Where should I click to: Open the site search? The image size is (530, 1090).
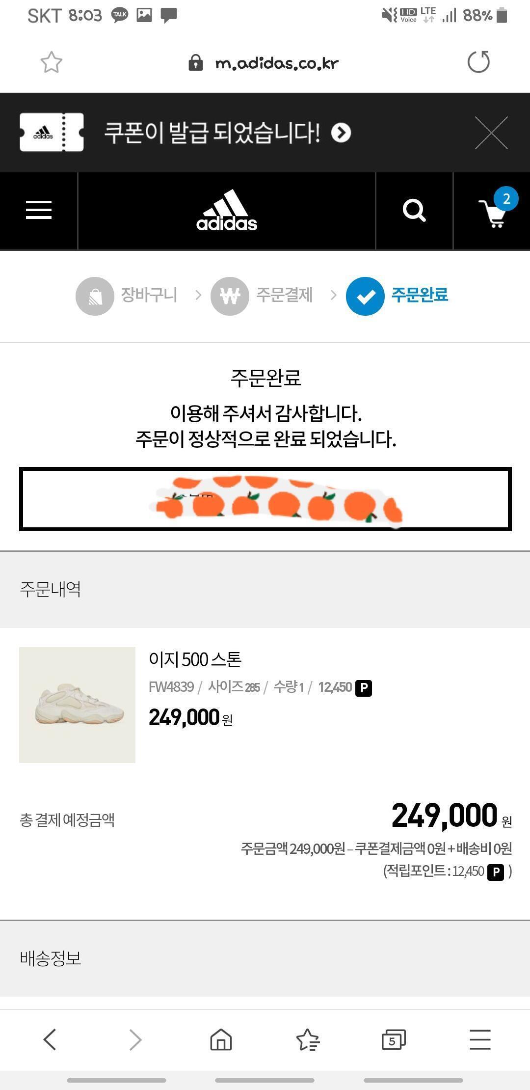(x=414, y=211)
